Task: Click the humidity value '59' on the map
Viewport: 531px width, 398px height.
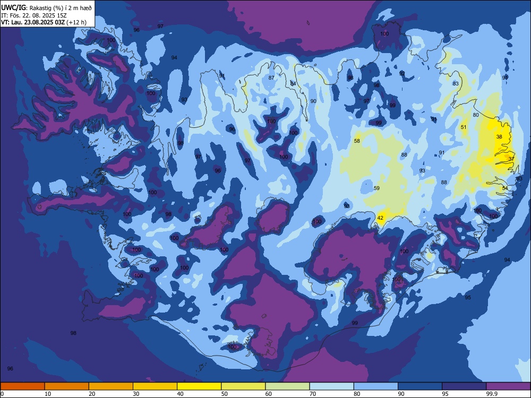Action: (x=376, y=188)
